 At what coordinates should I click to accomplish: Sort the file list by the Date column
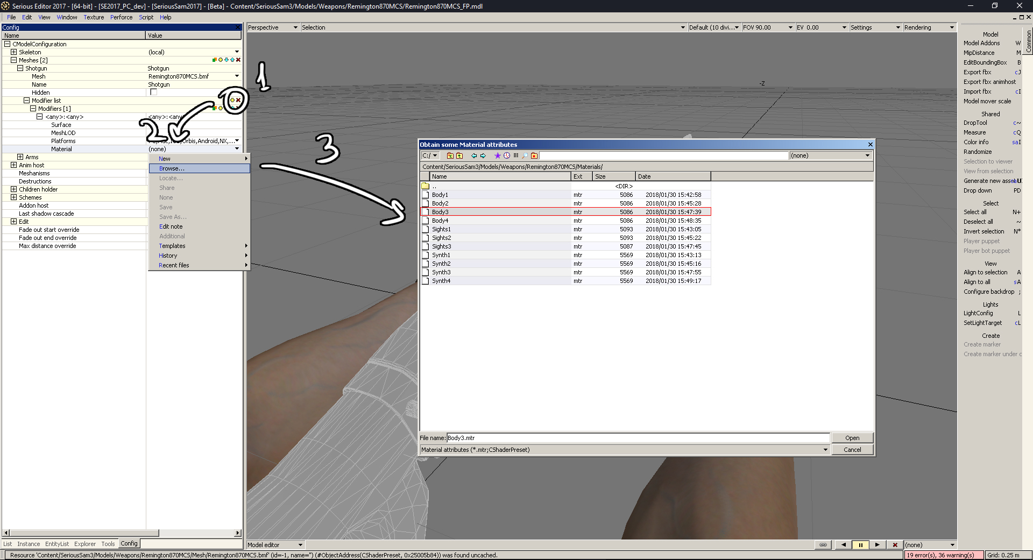point(673,176)
